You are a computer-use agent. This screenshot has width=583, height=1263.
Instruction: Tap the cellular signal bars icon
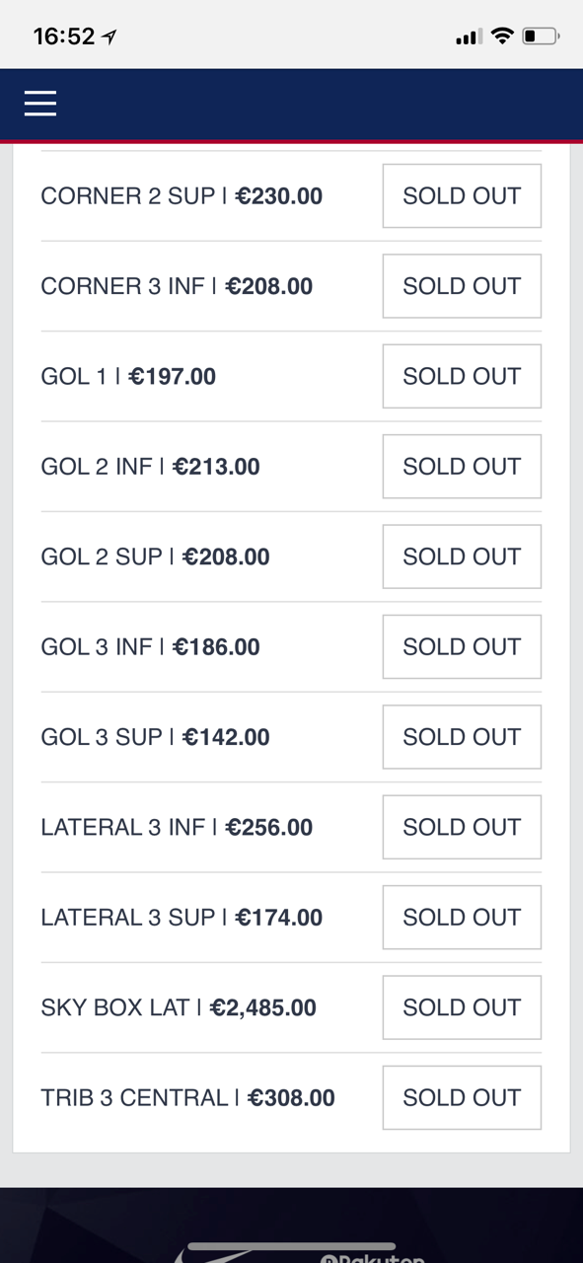(469, 37)
